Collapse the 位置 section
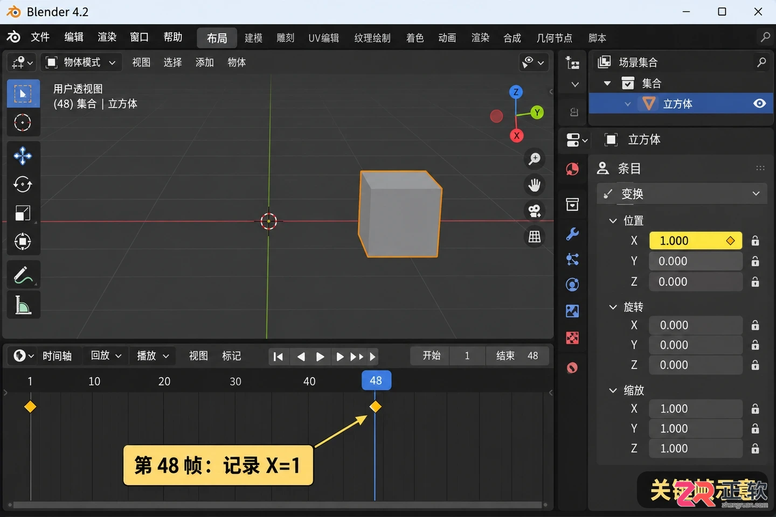Viewport: 776px width, 517px height. (x=613, y=221)
